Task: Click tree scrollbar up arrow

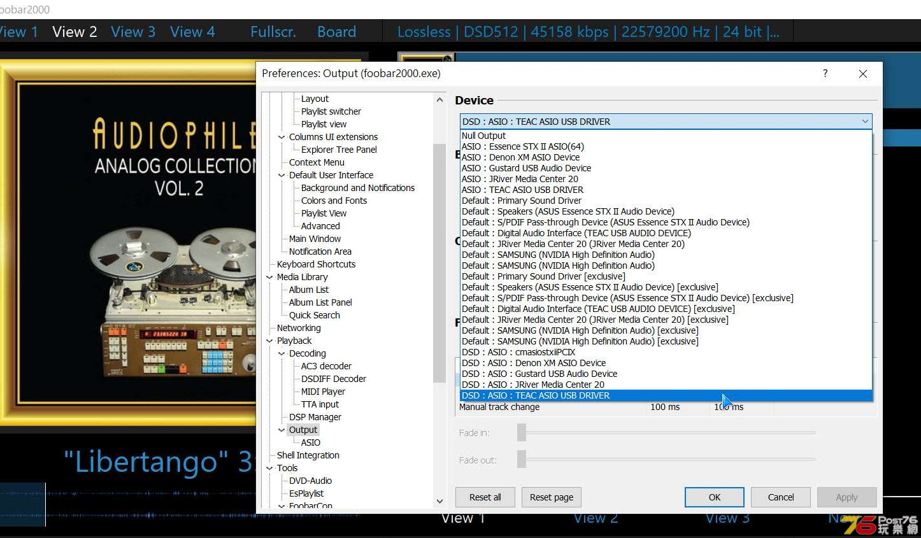Action: (439, 100)
